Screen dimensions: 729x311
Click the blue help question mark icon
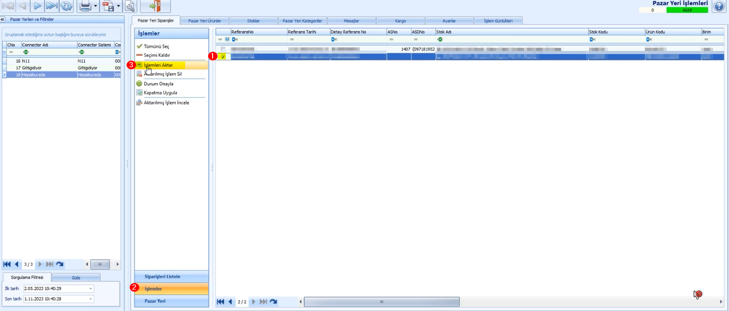719,6
